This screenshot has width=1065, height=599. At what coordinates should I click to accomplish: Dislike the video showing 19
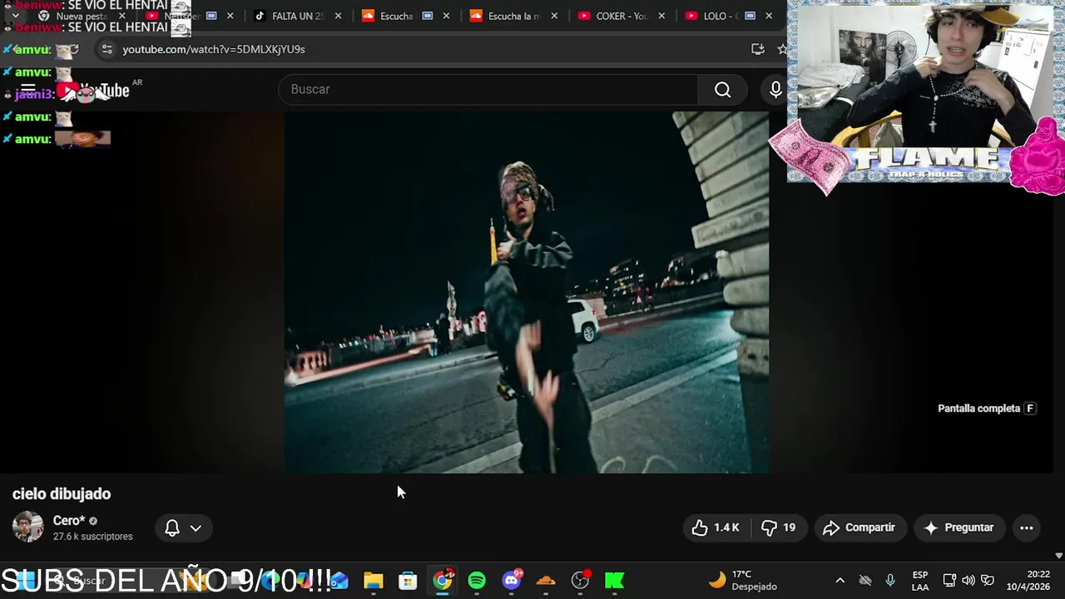pyautogui.click(x=779, y=527)
